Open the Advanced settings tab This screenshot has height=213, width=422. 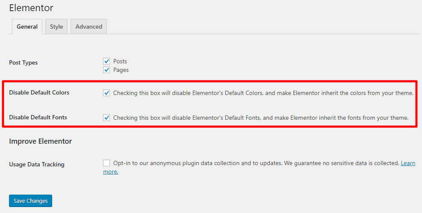pyautogui.click(x=89, y=27)
